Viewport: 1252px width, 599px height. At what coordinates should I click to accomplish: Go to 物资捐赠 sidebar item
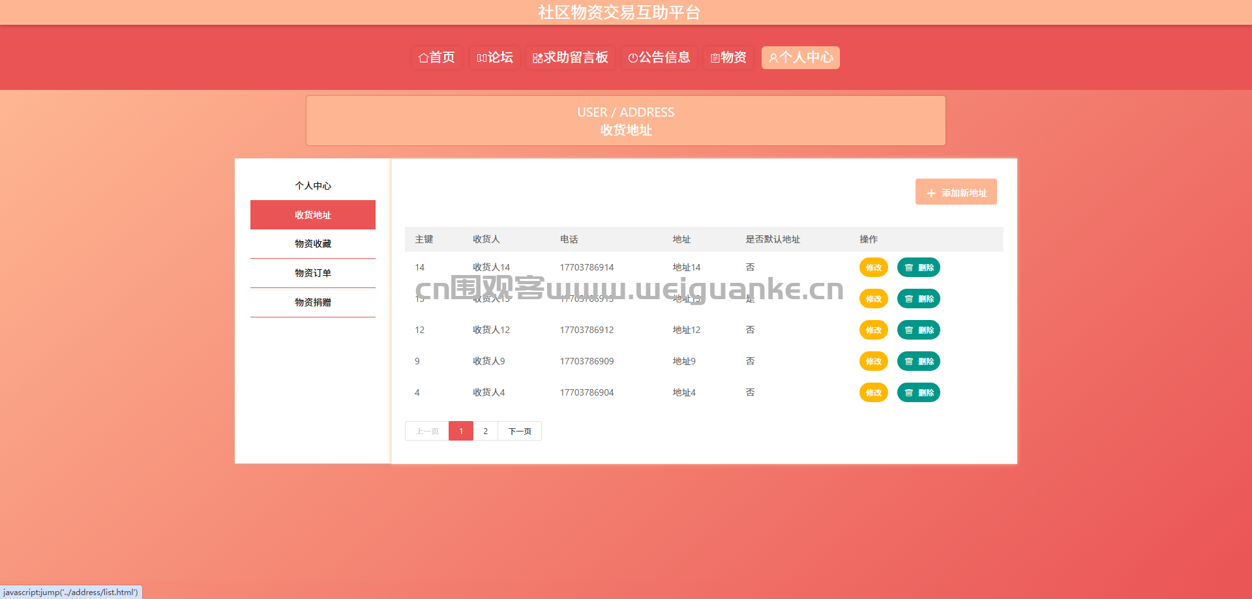pos(313,302)
